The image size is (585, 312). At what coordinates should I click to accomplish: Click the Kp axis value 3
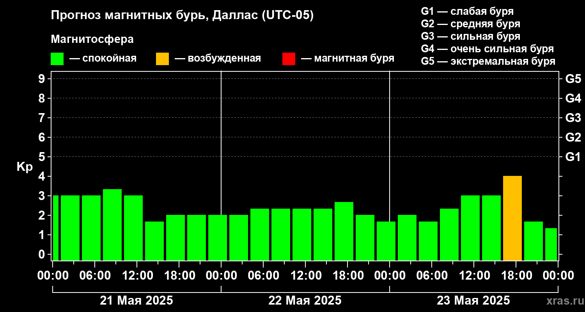coord(43,196)
